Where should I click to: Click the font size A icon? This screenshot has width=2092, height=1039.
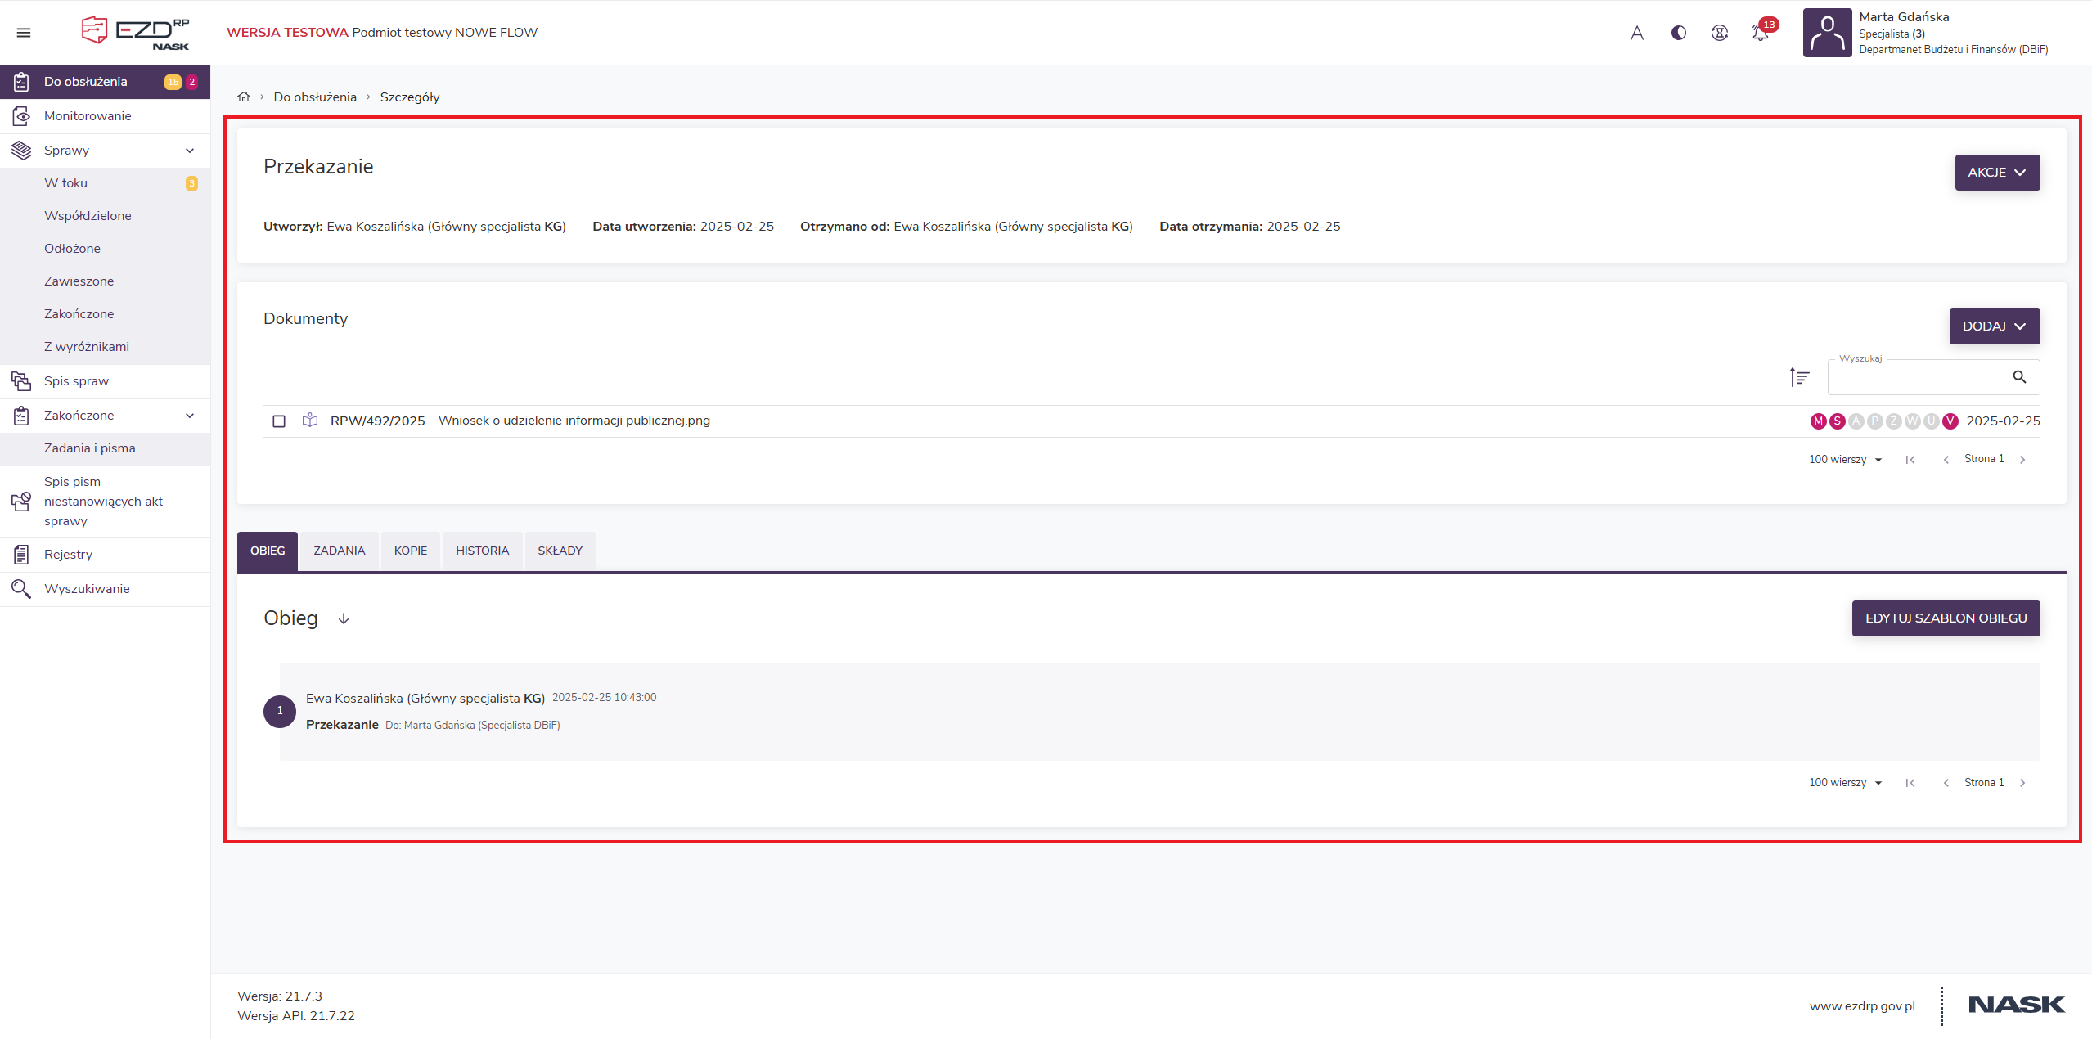coord(1636,33)
